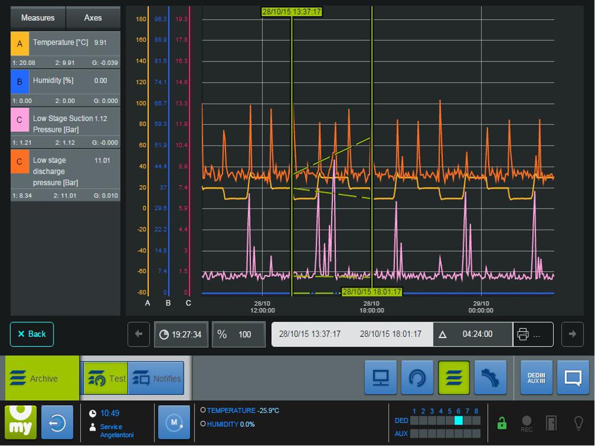Click the 28/10/15 13:37:17 cursor label

(292, 12)
